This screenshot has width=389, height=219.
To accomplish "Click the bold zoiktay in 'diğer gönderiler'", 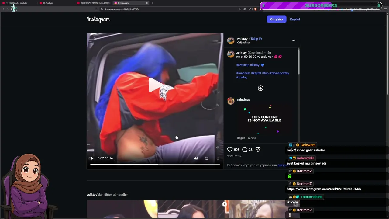I will 92,195.
